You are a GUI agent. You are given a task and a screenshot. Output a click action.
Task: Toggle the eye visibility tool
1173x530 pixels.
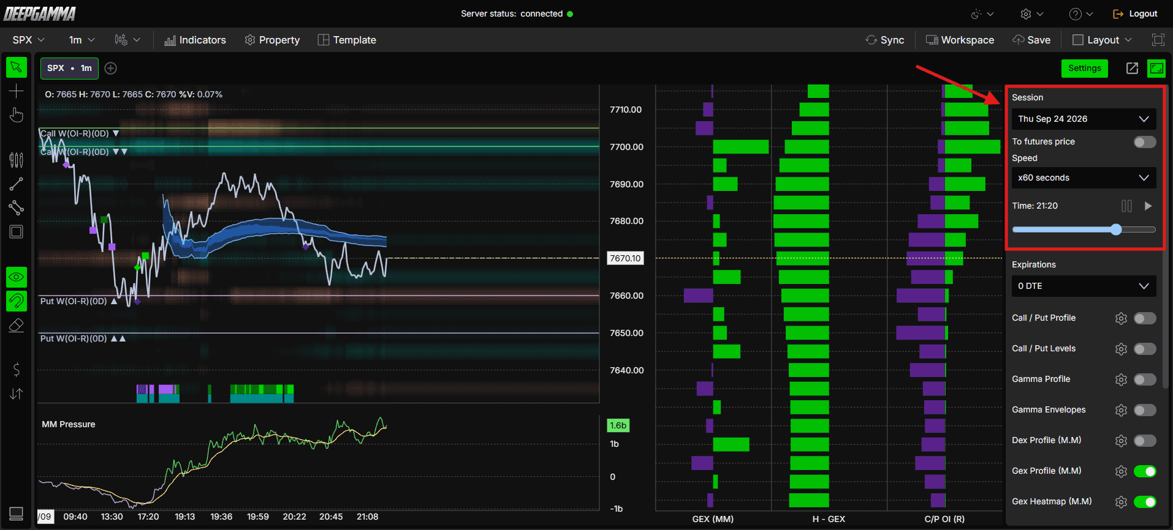17,277
